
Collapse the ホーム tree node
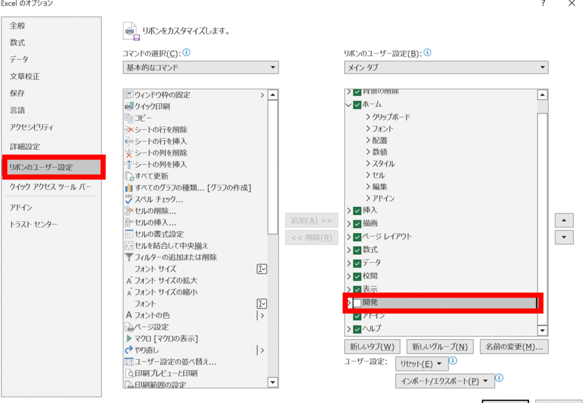pos(348,105)
